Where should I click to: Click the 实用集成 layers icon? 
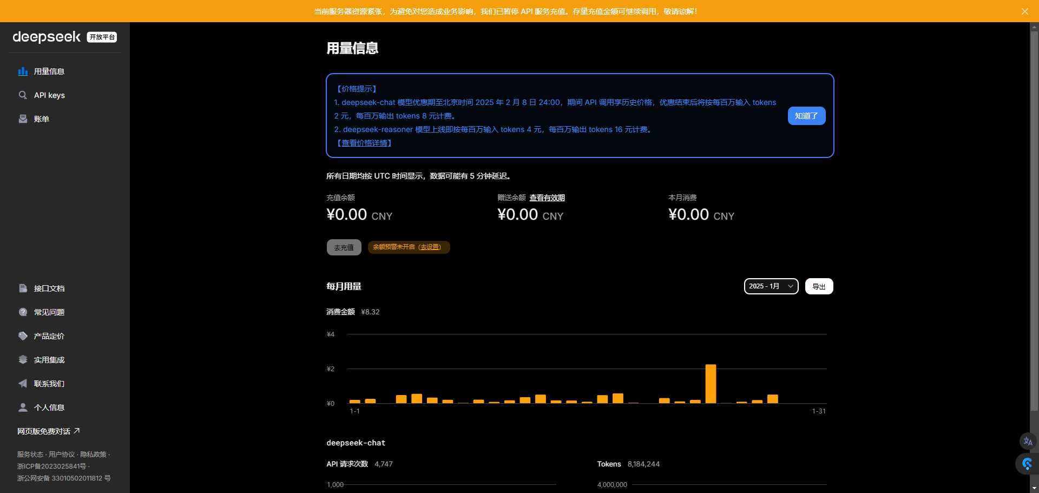(23, 360)
